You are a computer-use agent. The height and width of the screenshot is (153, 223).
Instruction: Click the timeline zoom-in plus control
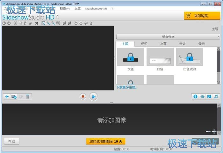[214, 131]
